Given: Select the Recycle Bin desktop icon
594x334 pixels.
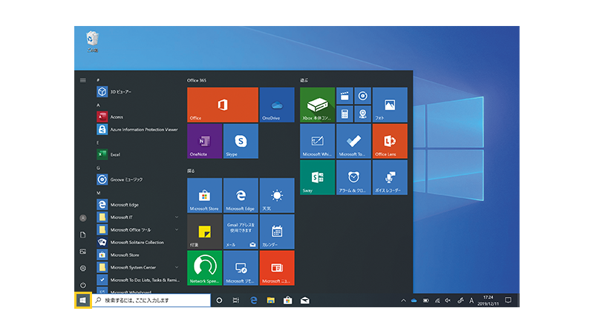Looking at the screenshot, I should 92,42.
